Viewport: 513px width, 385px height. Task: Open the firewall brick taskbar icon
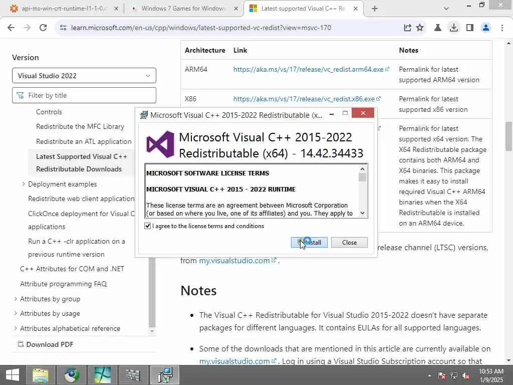pos(133,375)
